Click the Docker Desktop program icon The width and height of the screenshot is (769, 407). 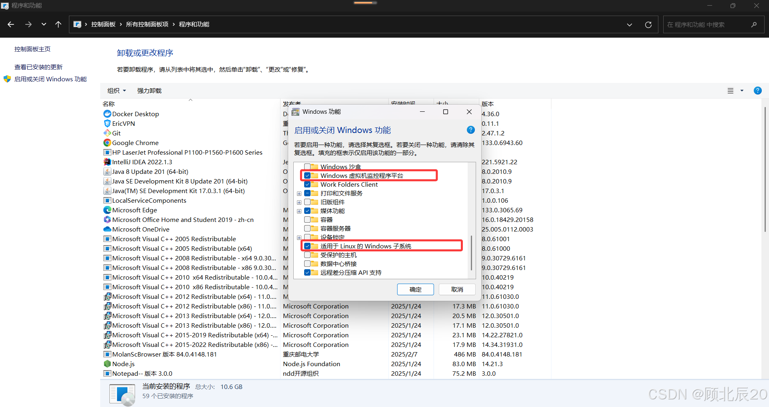107,114
